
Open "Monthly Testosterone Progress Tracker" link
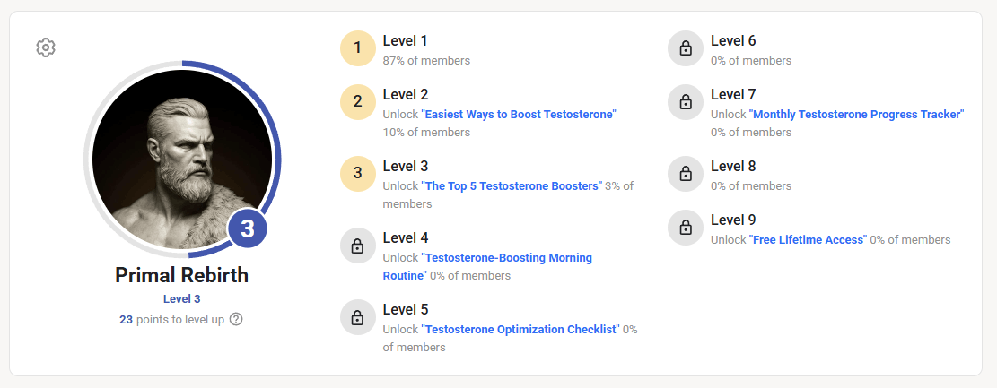856,115
